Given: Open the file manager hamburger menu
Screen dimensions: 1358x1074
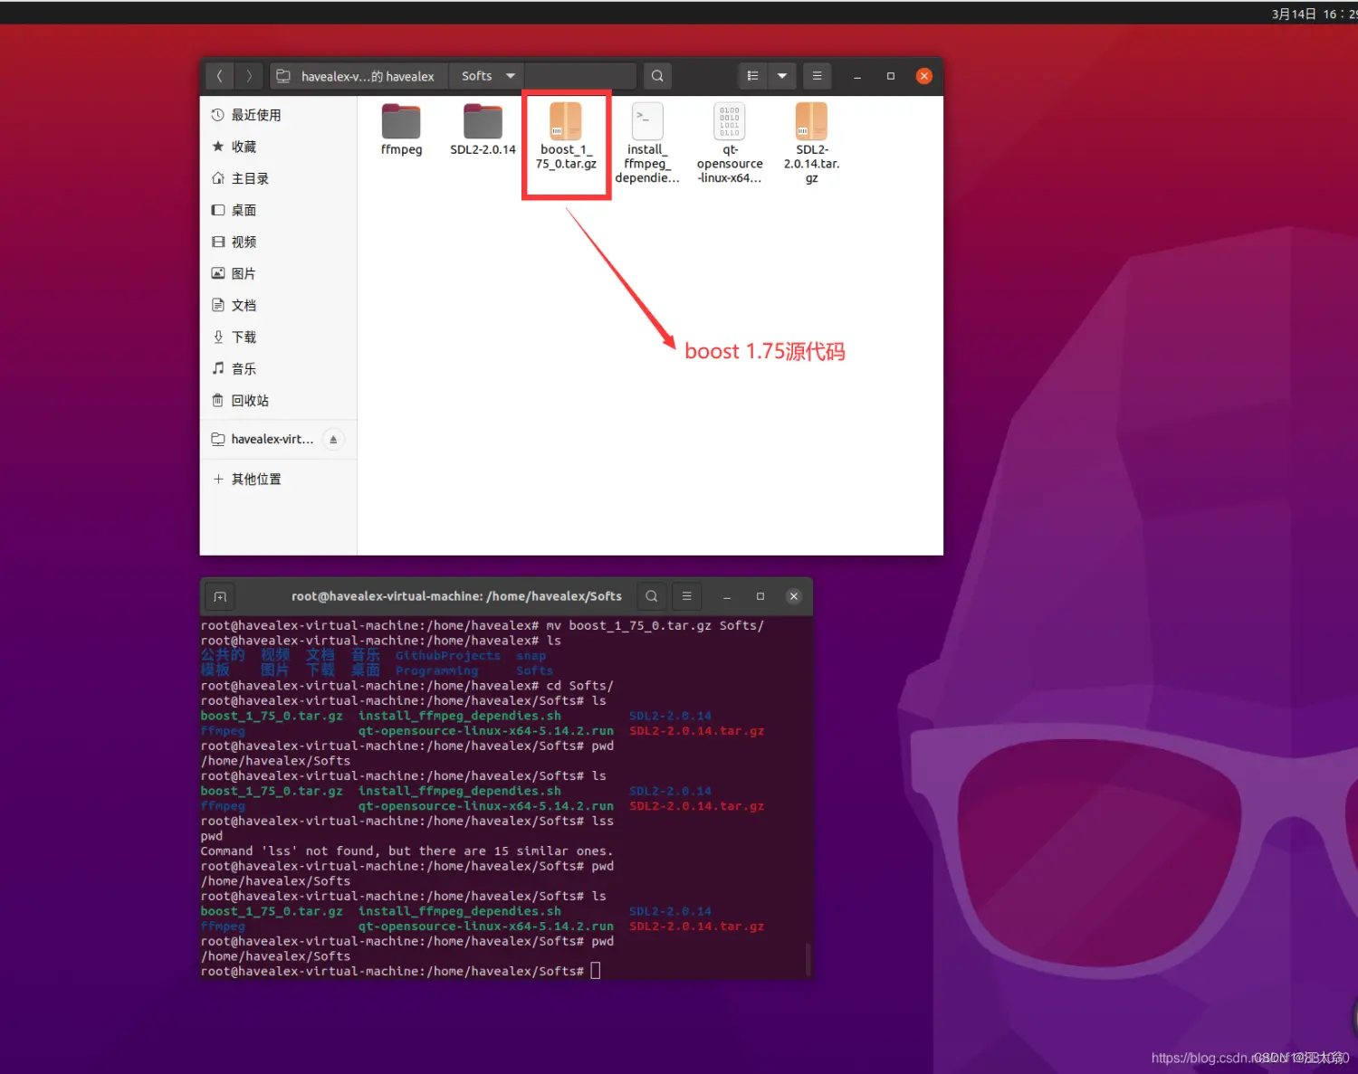Looking at the screenshot, I should 817,75.
